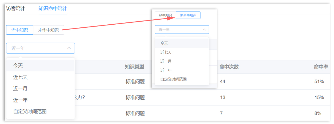Open the inset 近一年 dropdown field
This screenshot has width=334, height=124.
point(182,30)
